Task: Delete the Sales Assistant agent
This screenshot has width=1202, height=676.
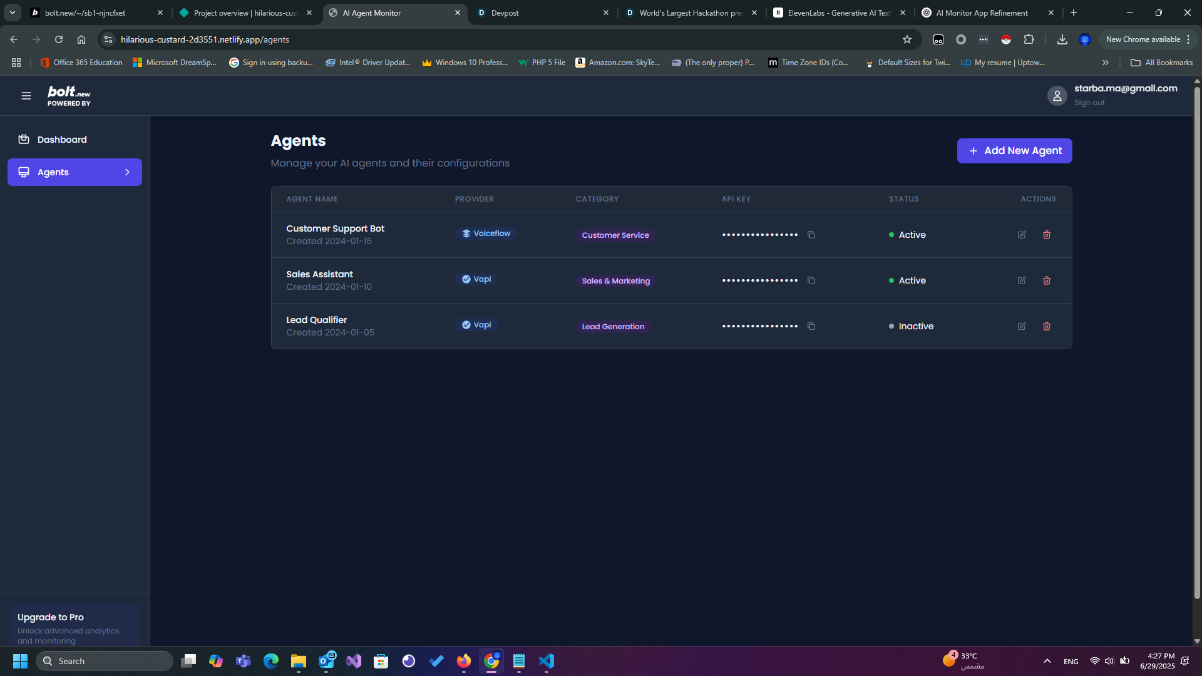Action: coord(1047,280)
